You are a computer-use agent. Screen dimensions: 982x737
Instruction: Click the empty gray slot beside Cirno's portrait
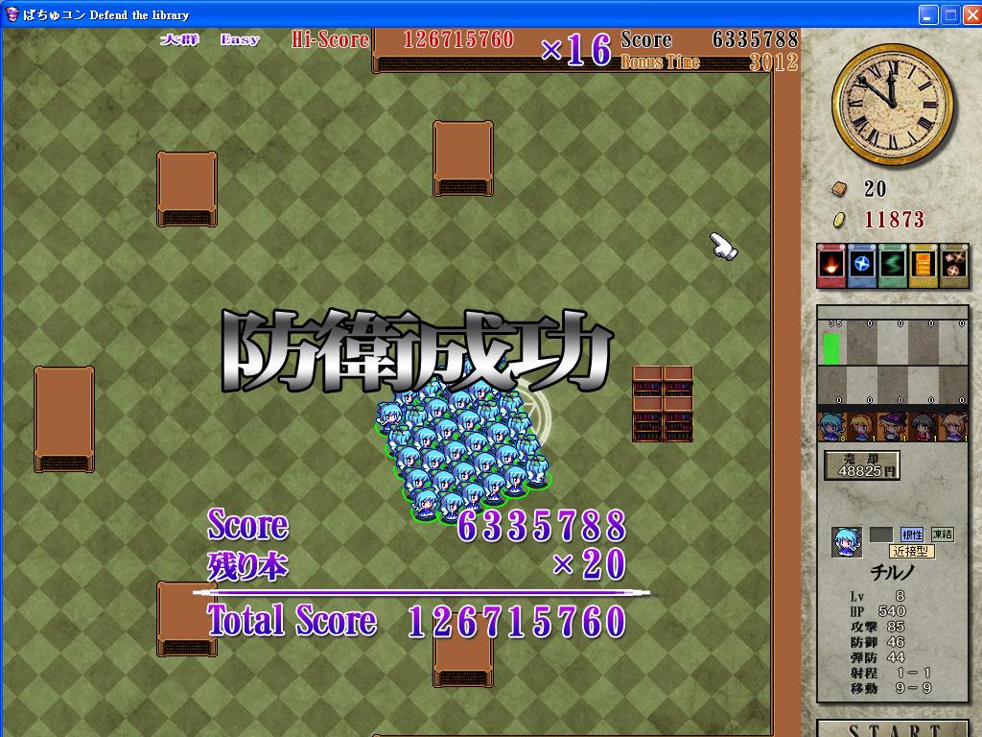(880, 535)
